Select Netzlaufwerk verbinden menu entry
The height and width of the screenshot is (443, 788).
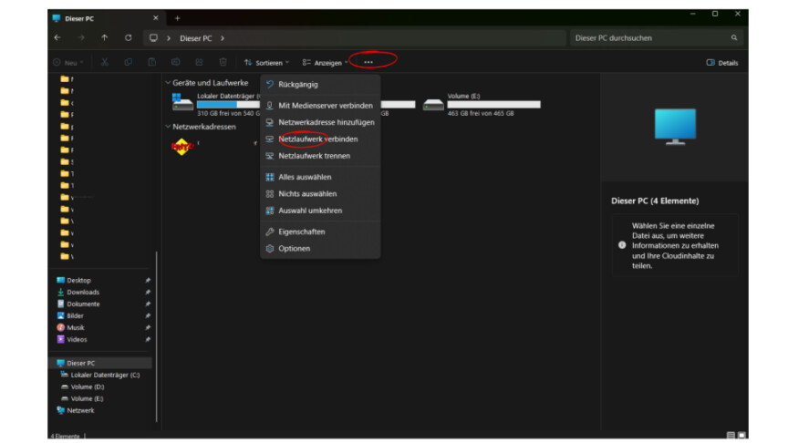[317, 139]
